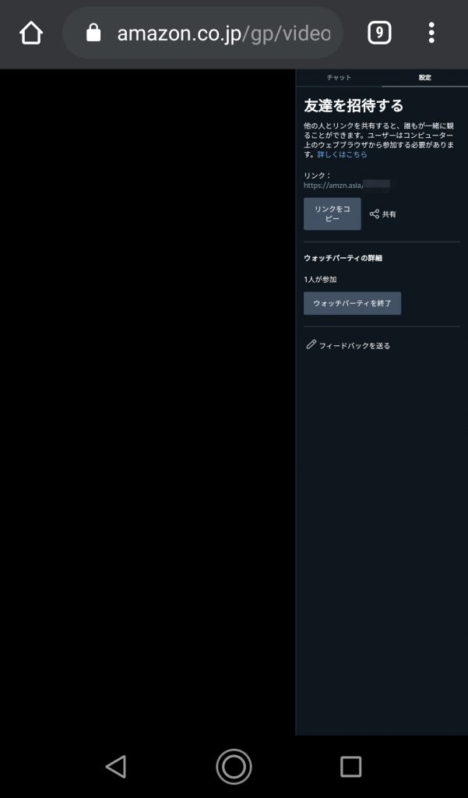This screenshot has width=468, height=798.
Task: Open Android recent apps square button
Action: pos(350,767)
